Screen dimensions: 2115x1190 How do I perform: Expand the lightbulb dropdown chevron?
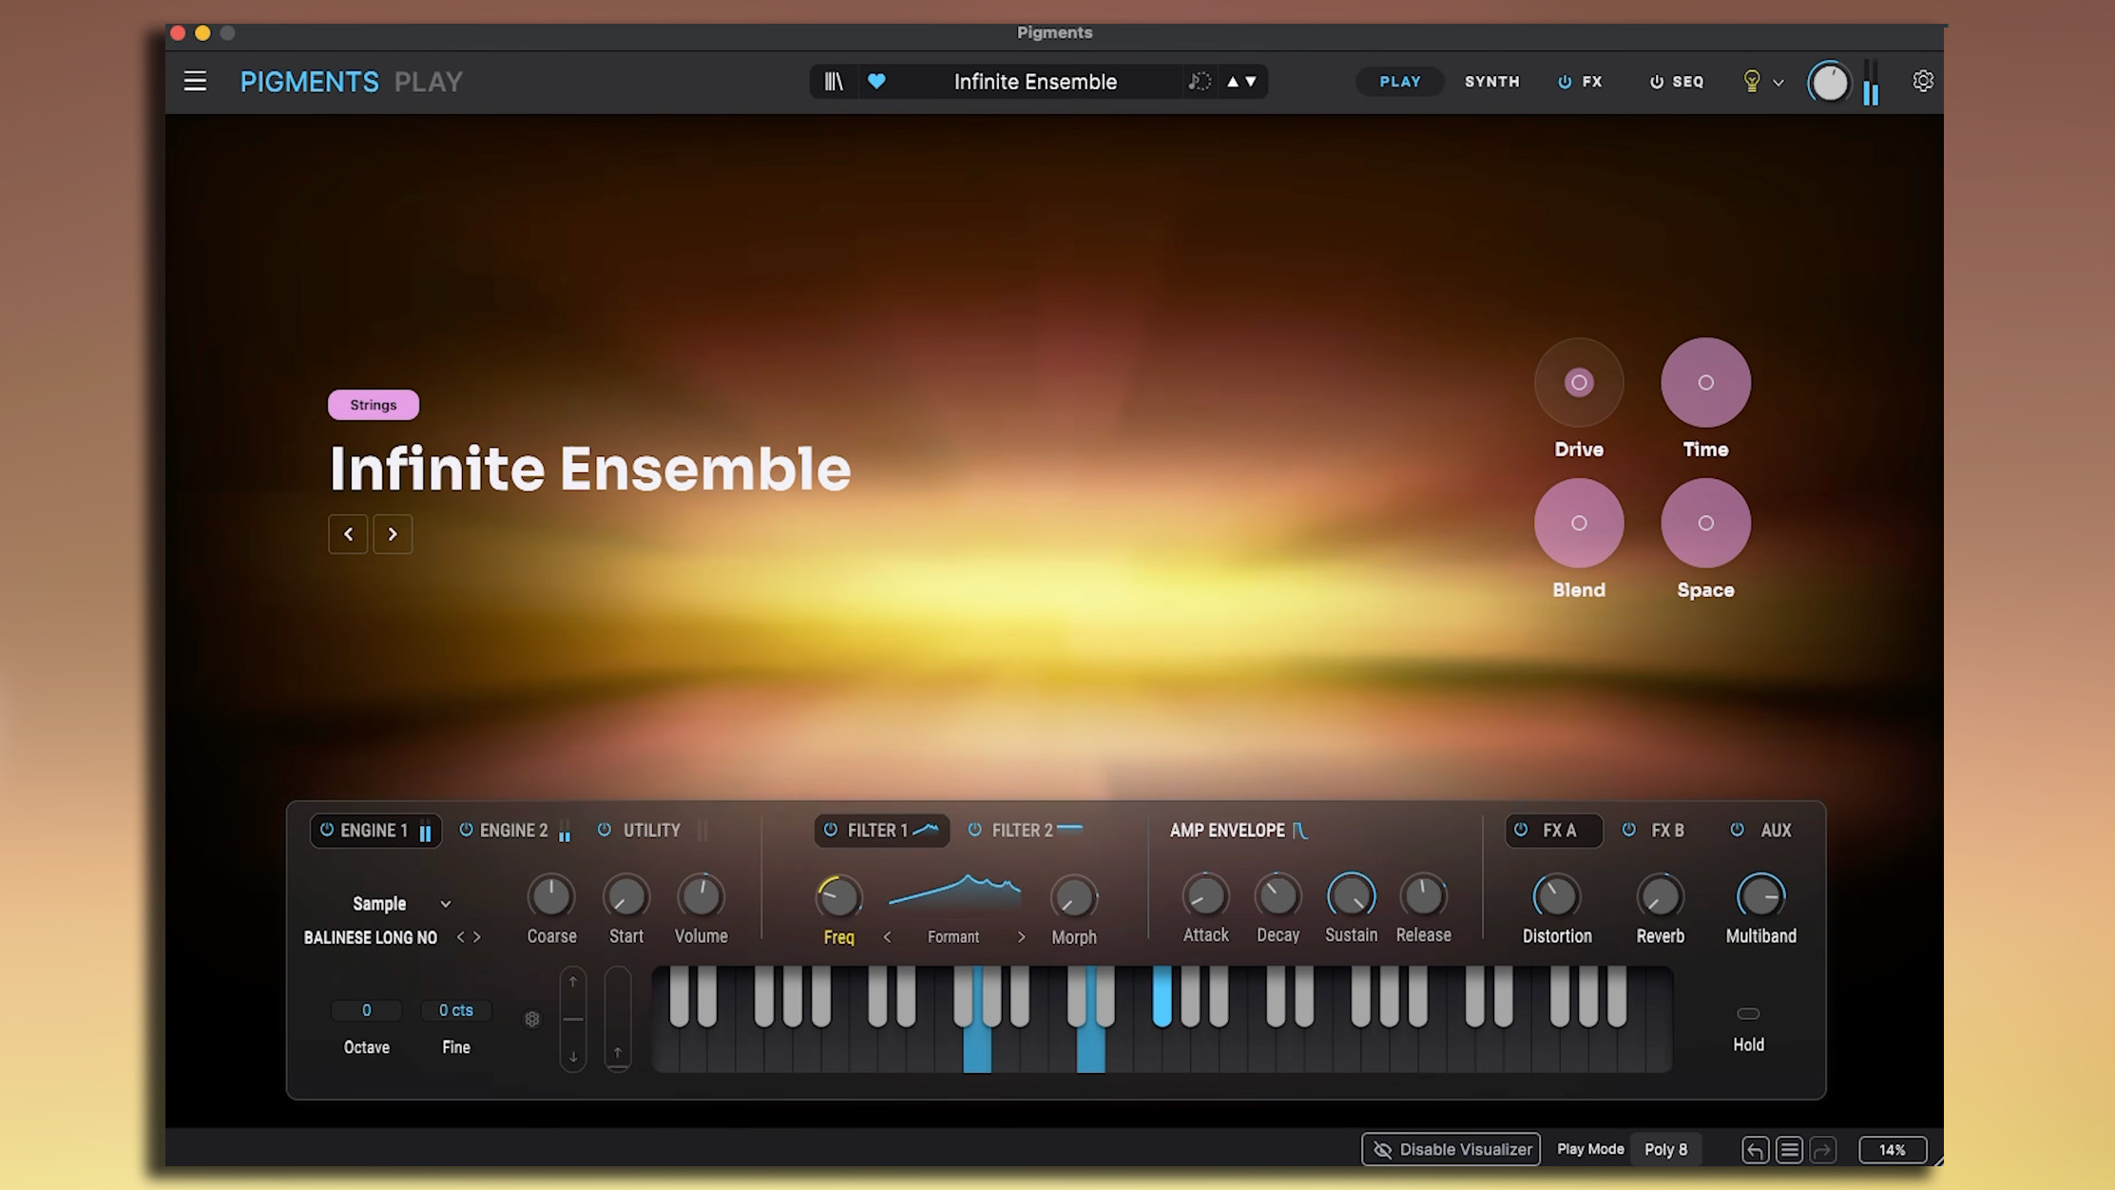pos(1779,83)
